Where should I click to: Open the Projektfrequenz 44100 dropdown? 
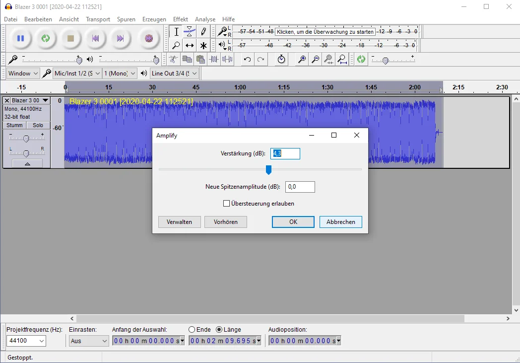[26, 341]
